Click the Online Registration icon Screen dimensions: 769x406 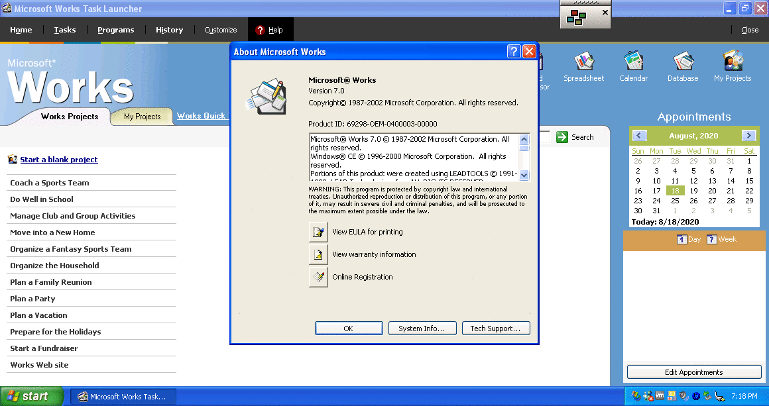click(319, 277)
